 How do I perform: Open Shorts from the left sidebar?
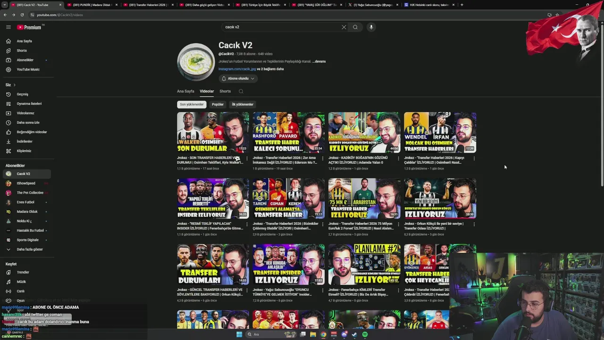click(22, 51)
